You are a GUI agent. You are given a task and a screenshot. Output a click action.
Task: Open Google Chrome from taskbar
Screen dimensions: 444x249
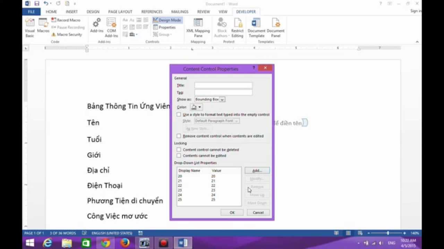pyautogui.click(x=105, y=243)
